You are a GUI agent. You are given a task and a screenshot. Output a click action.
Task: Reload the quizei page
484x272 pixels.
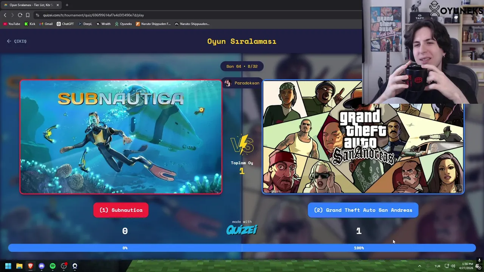click(x=20, y=15)
